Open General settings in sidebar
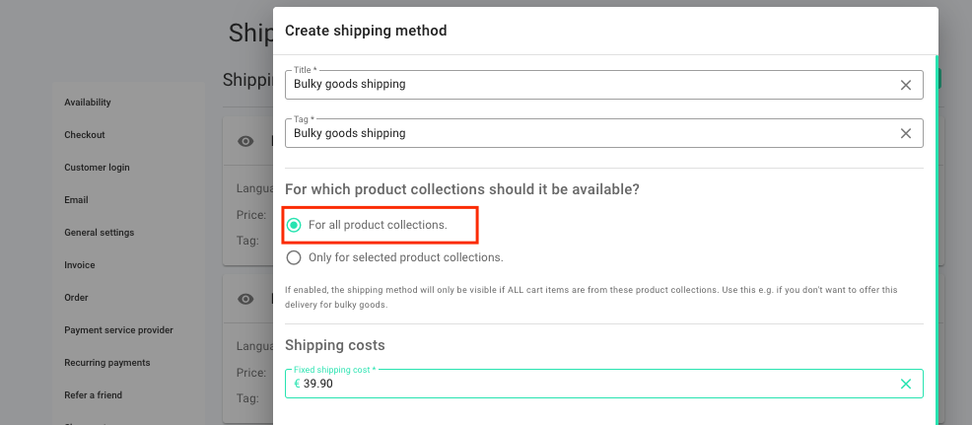Image resolution: width=972 pixels, height=425 pixels. [x=100, y=233]
